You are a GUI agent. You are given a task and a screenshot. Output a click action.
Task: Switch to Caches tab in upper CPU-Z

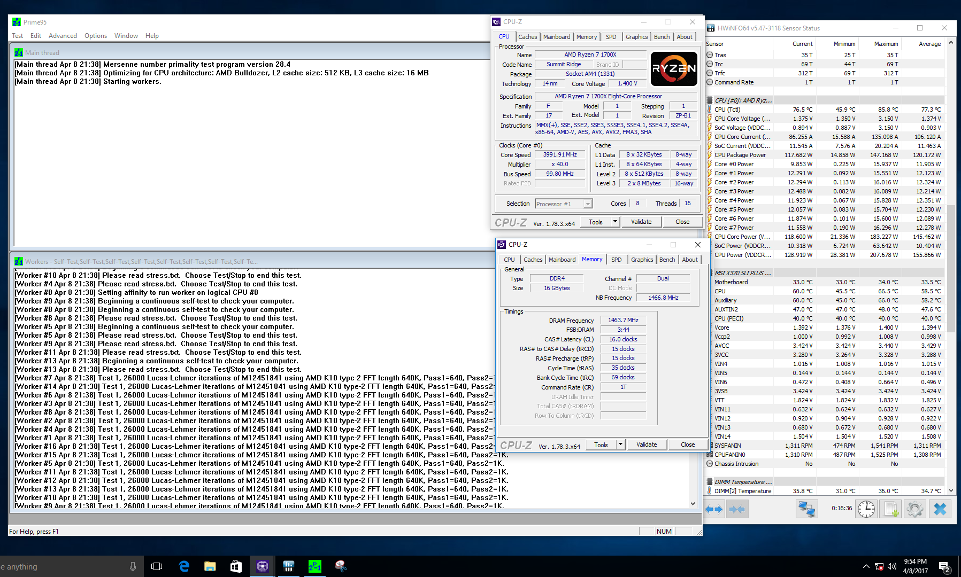[x=527, y=37]
